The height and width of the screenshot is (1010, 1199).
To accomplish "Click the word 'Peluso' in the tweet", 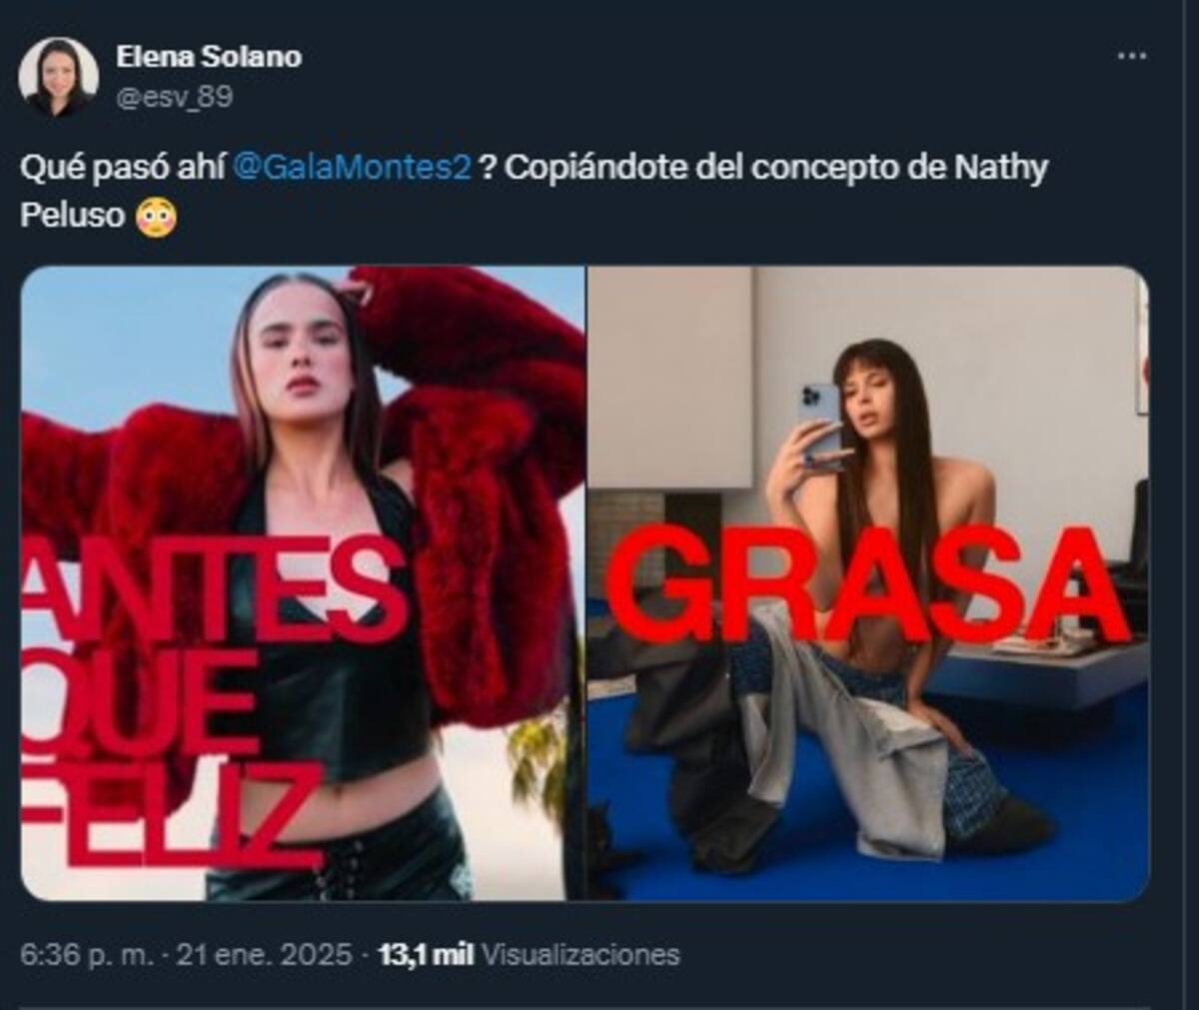I will coord(73,216).
